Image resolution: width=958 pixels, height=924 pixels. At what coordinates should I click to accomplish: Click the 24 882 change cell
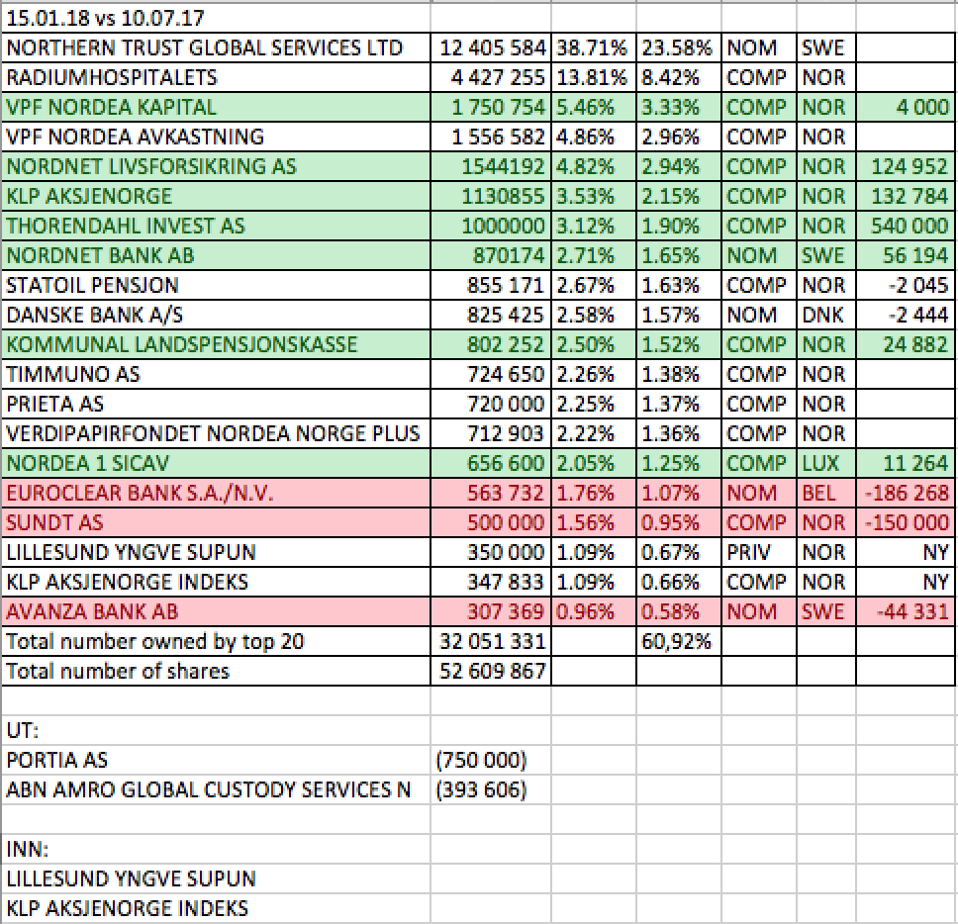pyautogui.click(x=905, y=344)
